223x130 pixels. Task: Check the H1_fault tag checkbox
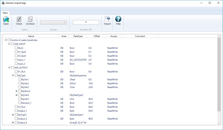point(16,52)
